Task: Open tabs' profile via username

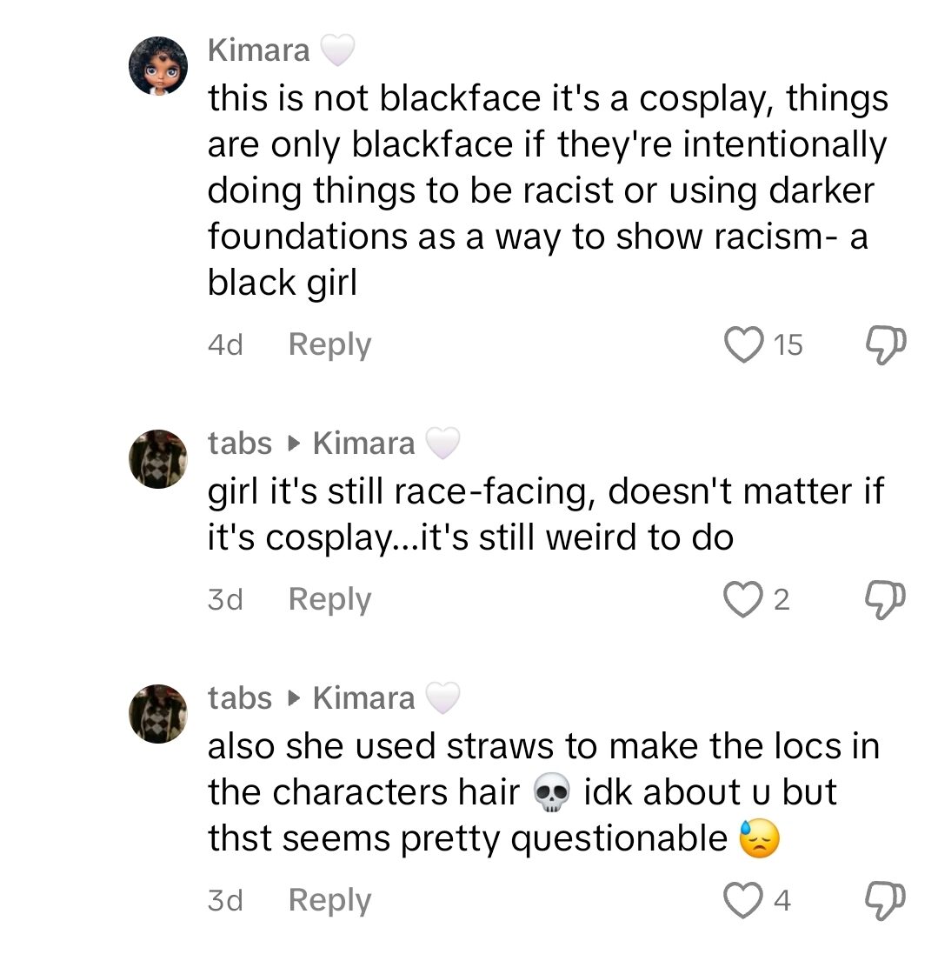Action: coord(238,443)
